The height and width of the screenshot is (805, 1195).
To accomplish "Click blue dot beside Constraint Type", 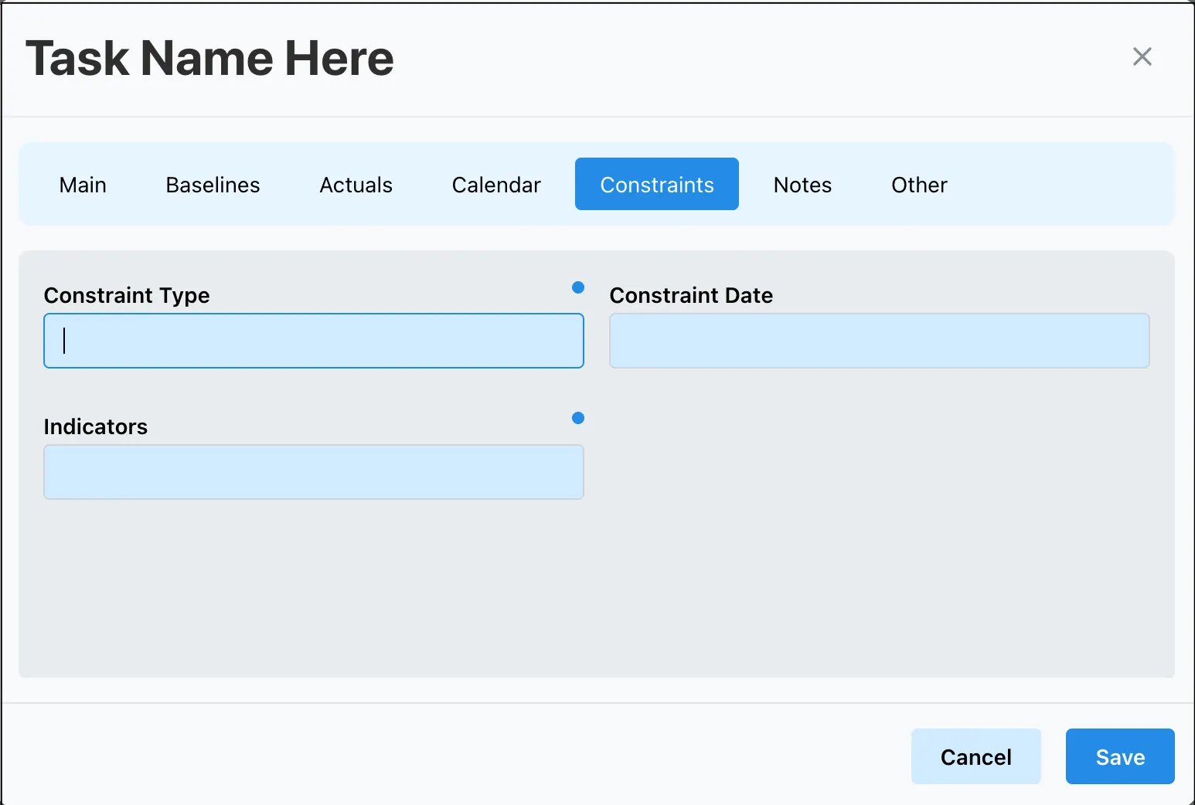I will click(x=577, y=287).
